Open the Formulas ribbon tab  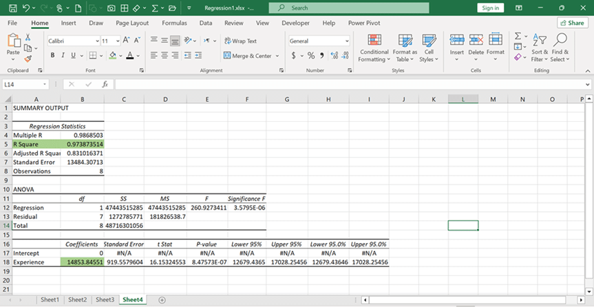tap(174, 23)
